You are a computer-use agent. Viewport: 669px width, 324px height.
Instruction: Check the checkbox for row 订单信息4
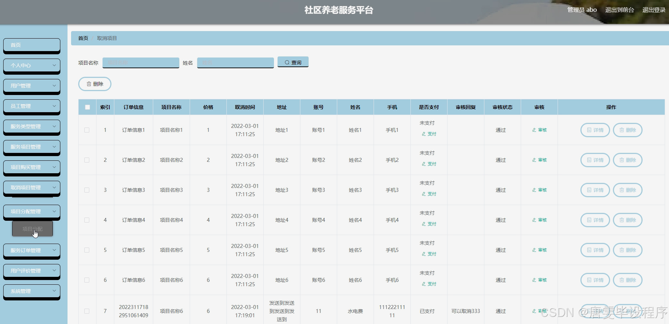click(87, 220)
